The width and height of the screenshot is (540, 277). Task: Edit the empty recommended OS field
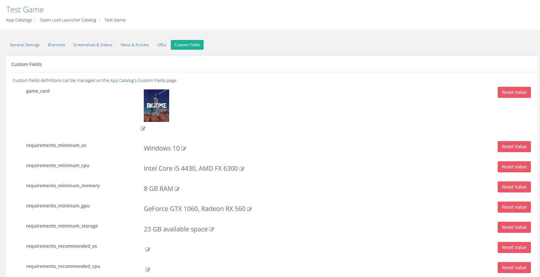148,249
